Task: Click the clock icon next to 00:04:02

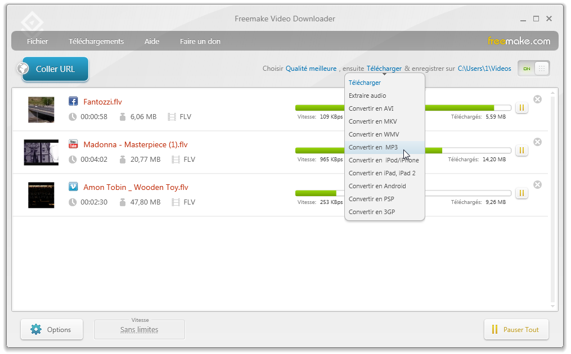Action: click(73, 160)
